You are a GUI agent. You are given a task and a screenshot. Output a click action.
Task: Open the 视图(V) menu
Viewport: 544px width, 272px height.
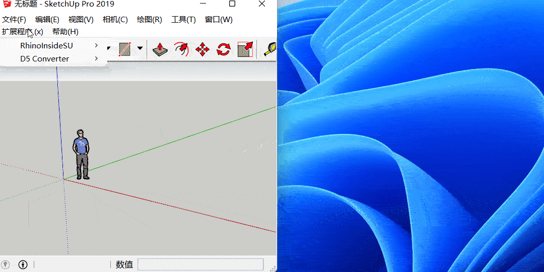pyautogui.click(x=81, y=20)
